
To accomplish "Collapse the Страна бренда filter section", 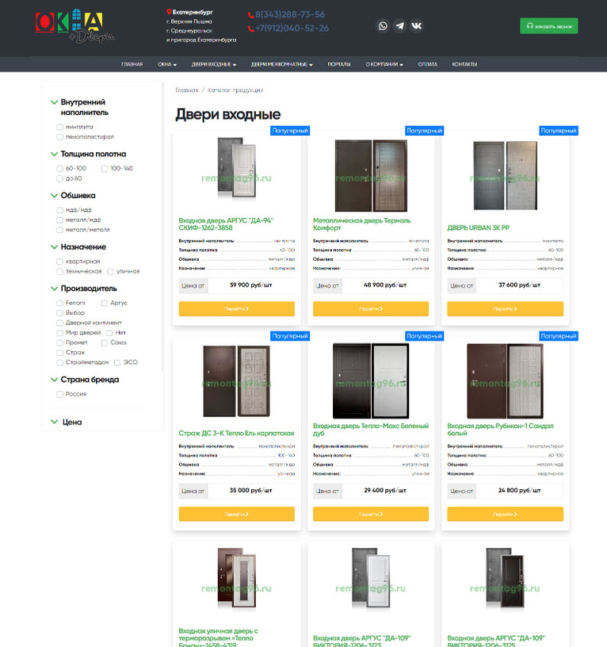I will 54,380.
